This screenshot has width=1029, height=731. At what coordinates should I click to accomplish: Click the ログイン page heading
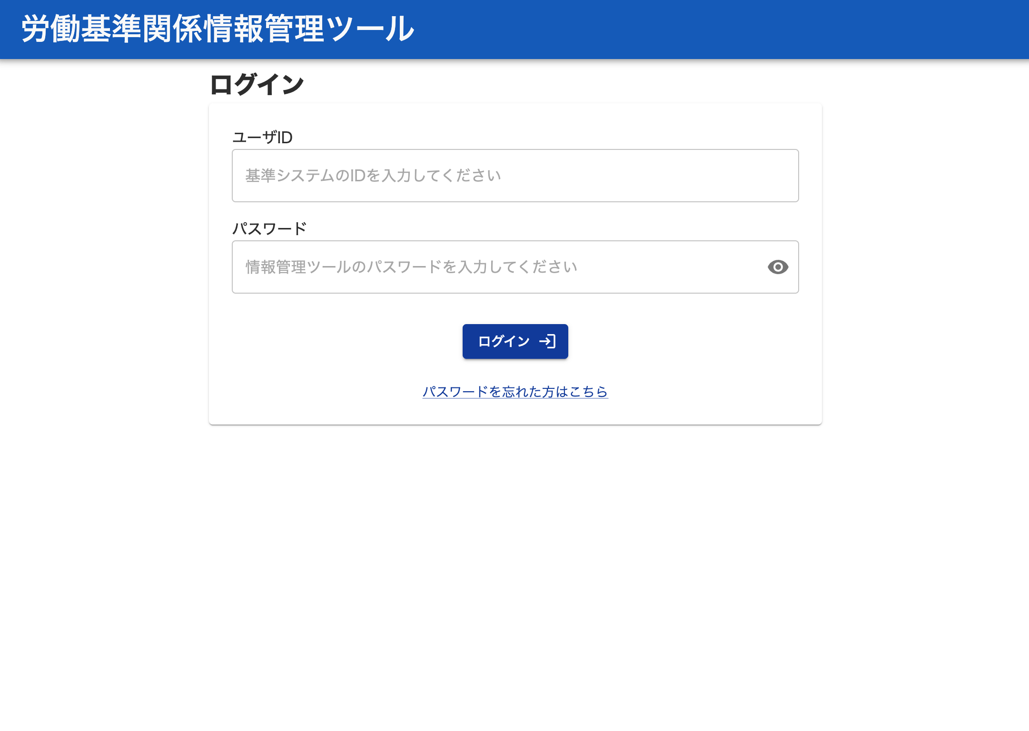pos(257,85)
